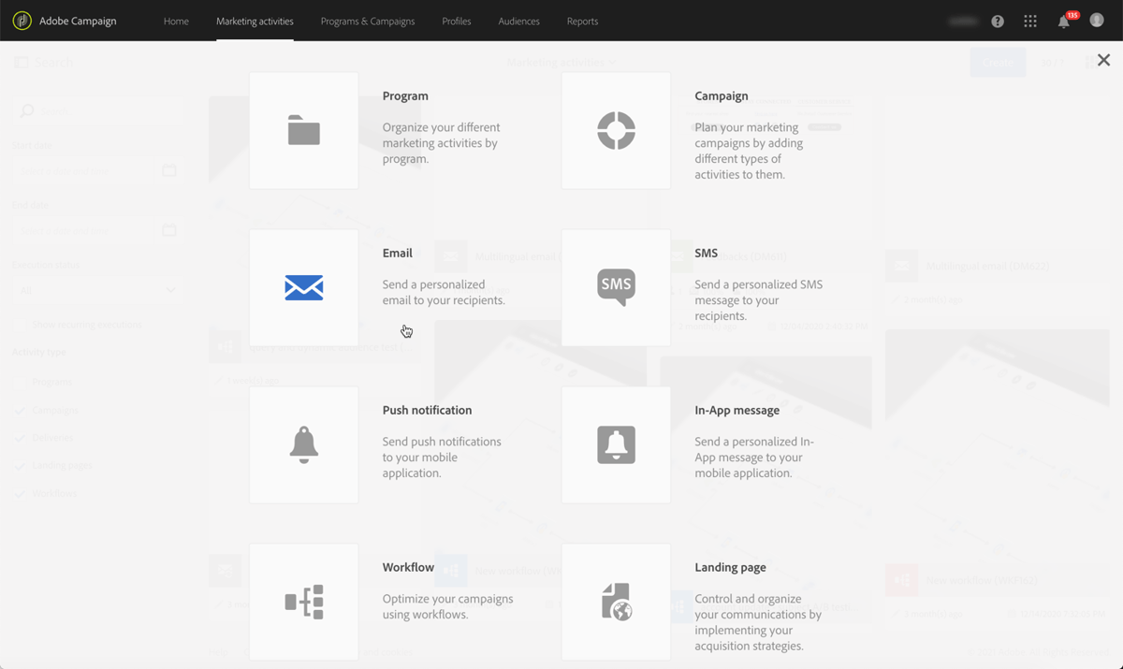
Task: Select the Program folder icon
Action: pos(303,130)
